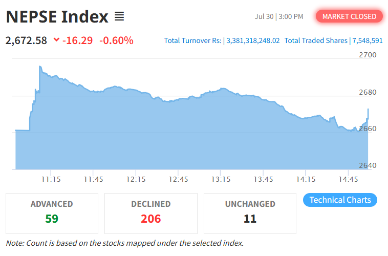Select the DECLINED 206 box
This screenshot has width=388, height=256.
point(151,214)
